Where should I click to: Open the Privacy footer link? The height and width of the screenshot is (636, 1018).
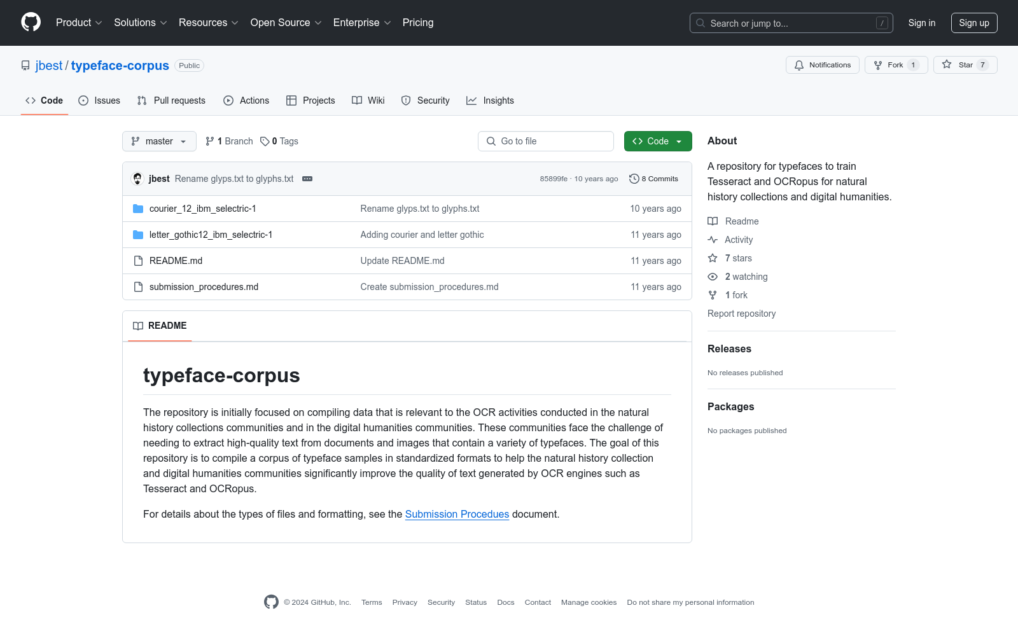405,602
